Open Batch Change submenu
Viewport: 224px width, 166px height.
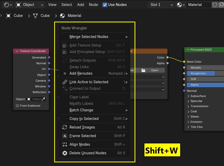point(94,110)
